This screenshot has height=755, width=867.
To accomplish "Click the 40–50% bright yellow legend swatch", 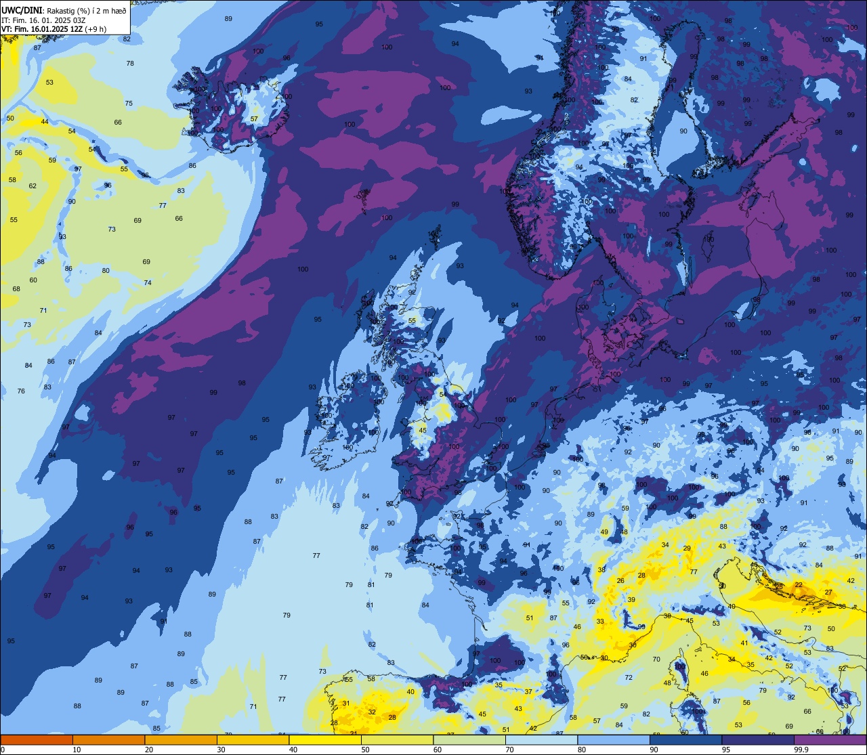I will [x=325, y=740].
